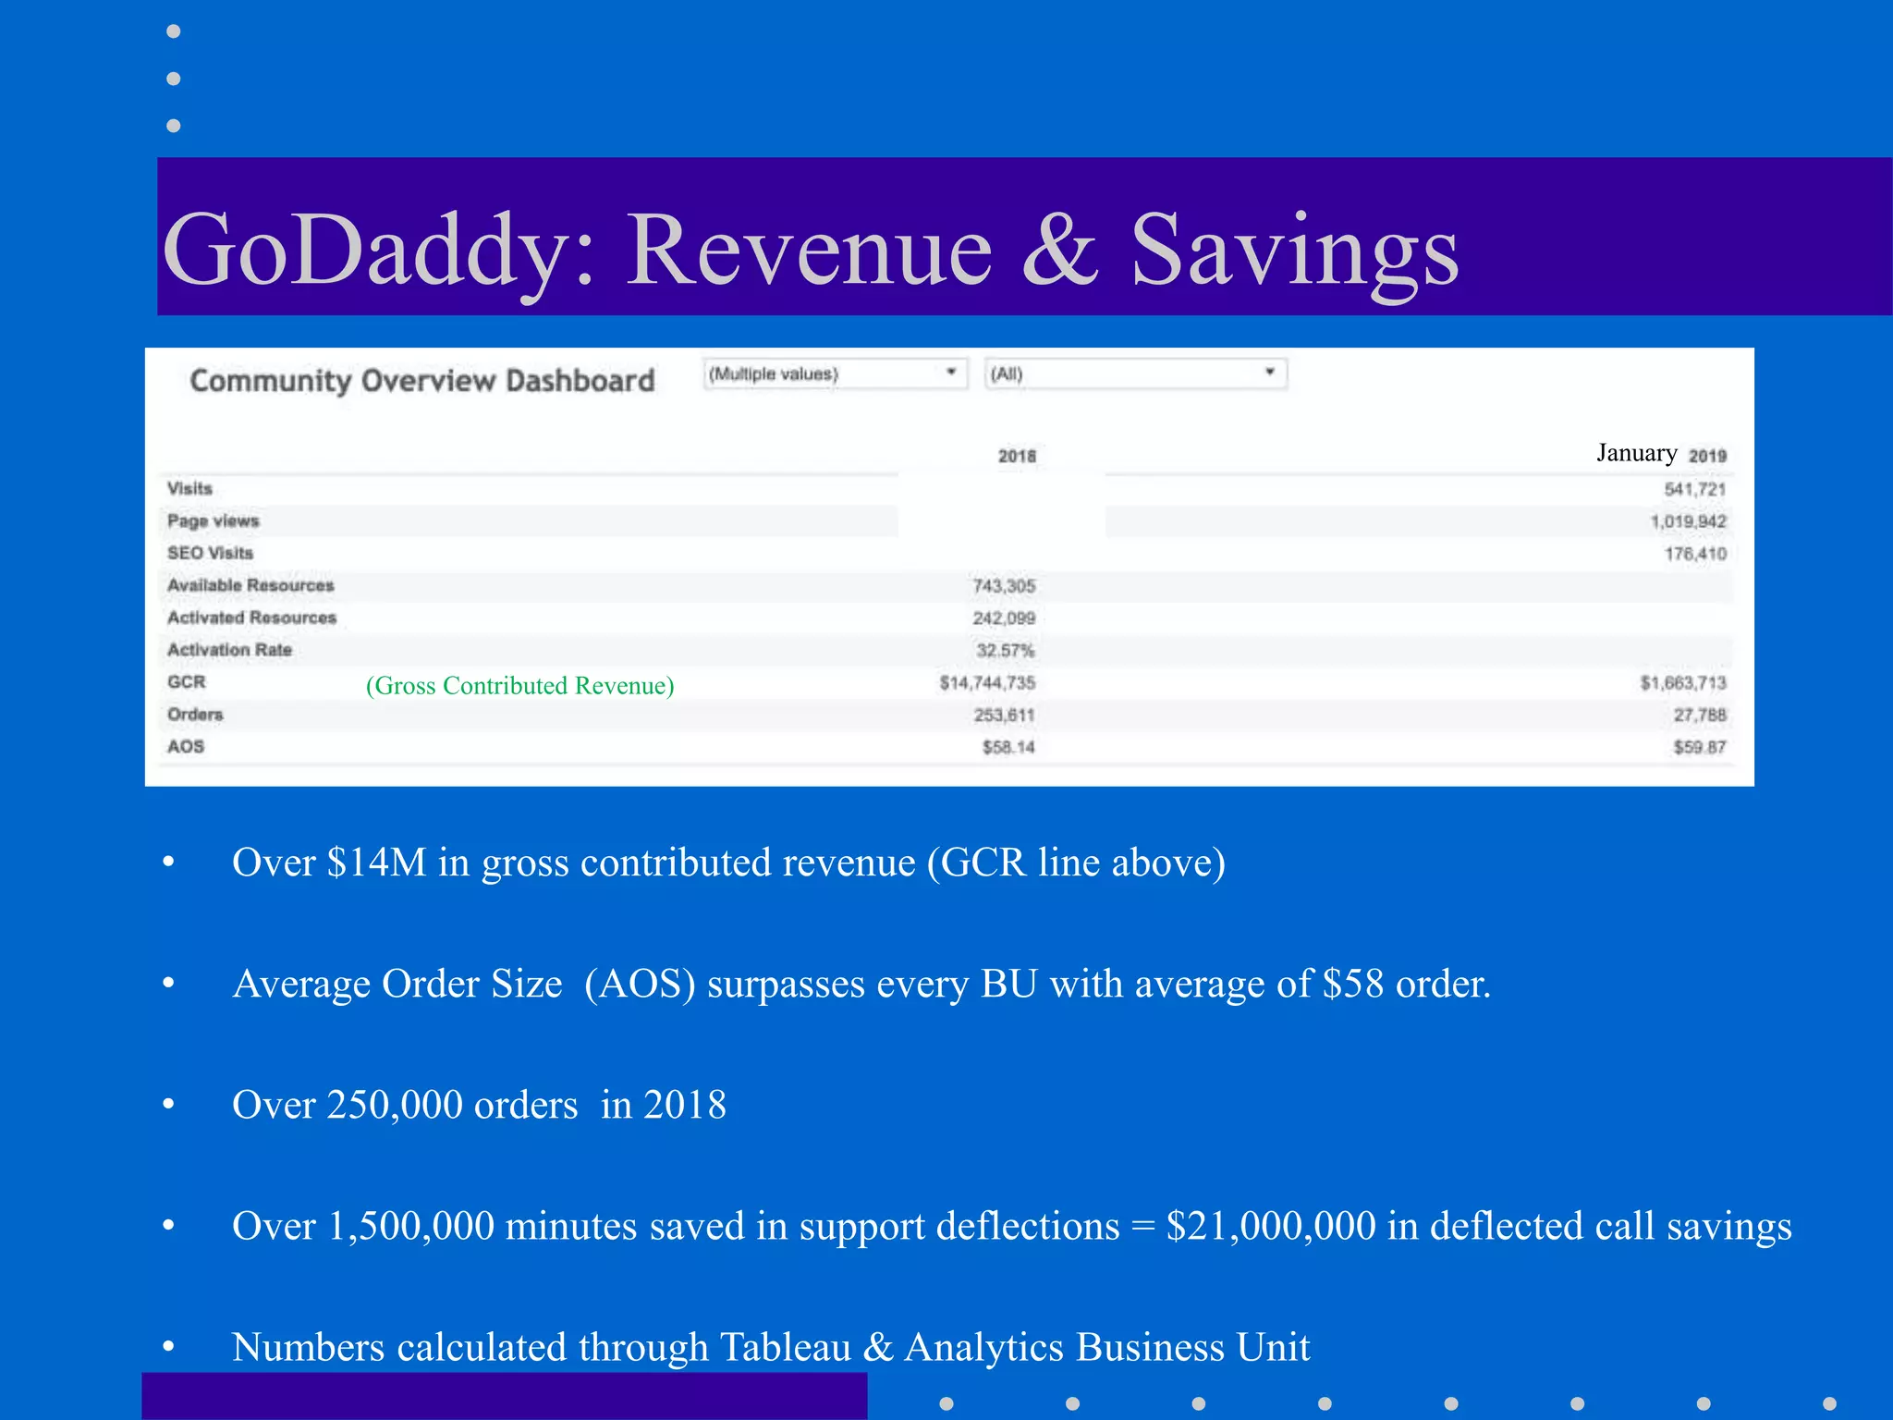Image resolution: width=1893 pixels, height=1420 pixels.
Task: Click the 541,721 visits value
Action: [1695, 489]
